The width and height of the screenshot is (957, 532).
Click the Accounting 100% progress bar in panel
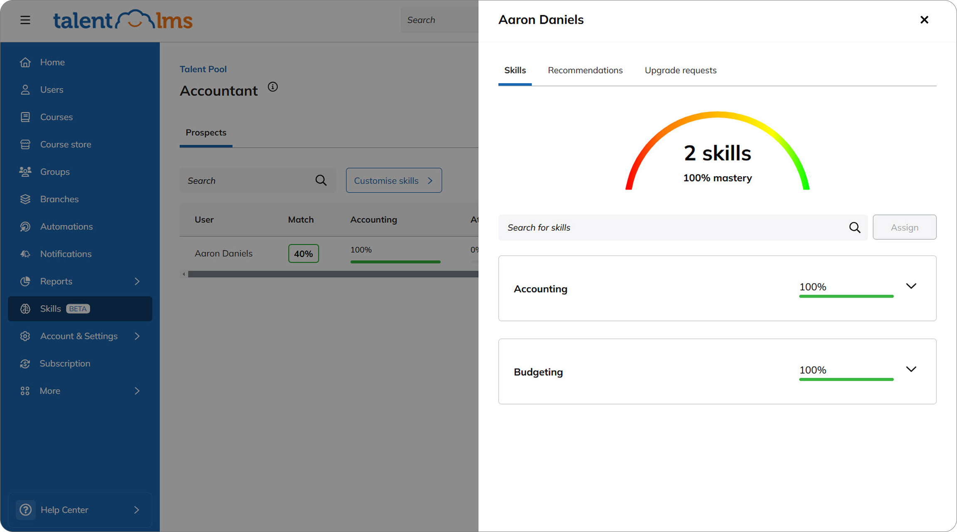pos(846,296)
